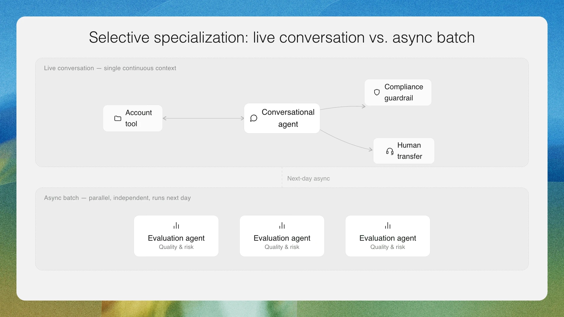
Task: Click the bar chart icon in the middle Evaluation agent card
Action: point(282,225)
